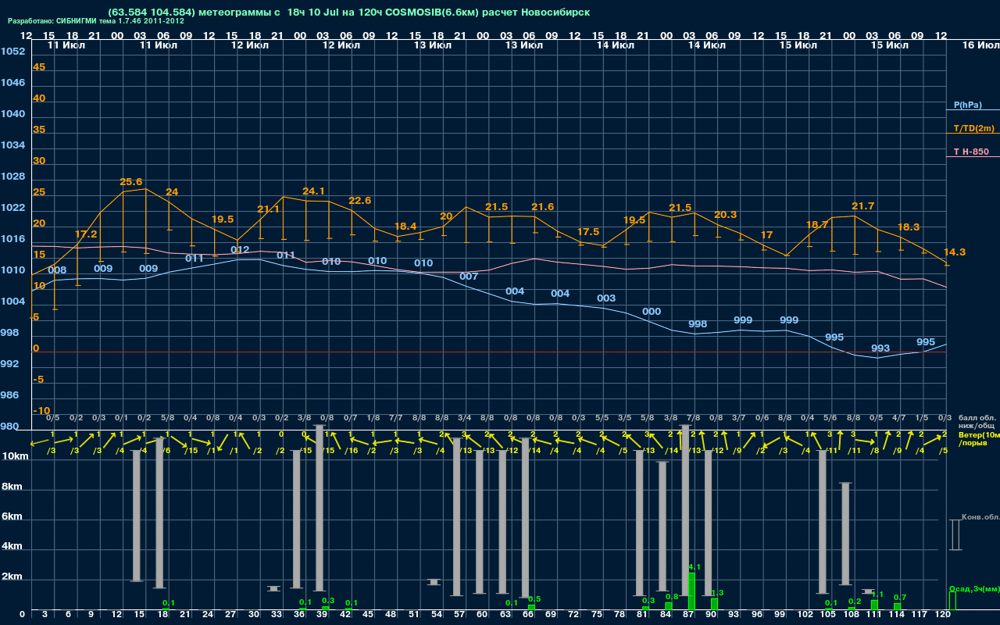Select the P(hPa) legend label
The image size is (1000, 625).
coord(967,105)
